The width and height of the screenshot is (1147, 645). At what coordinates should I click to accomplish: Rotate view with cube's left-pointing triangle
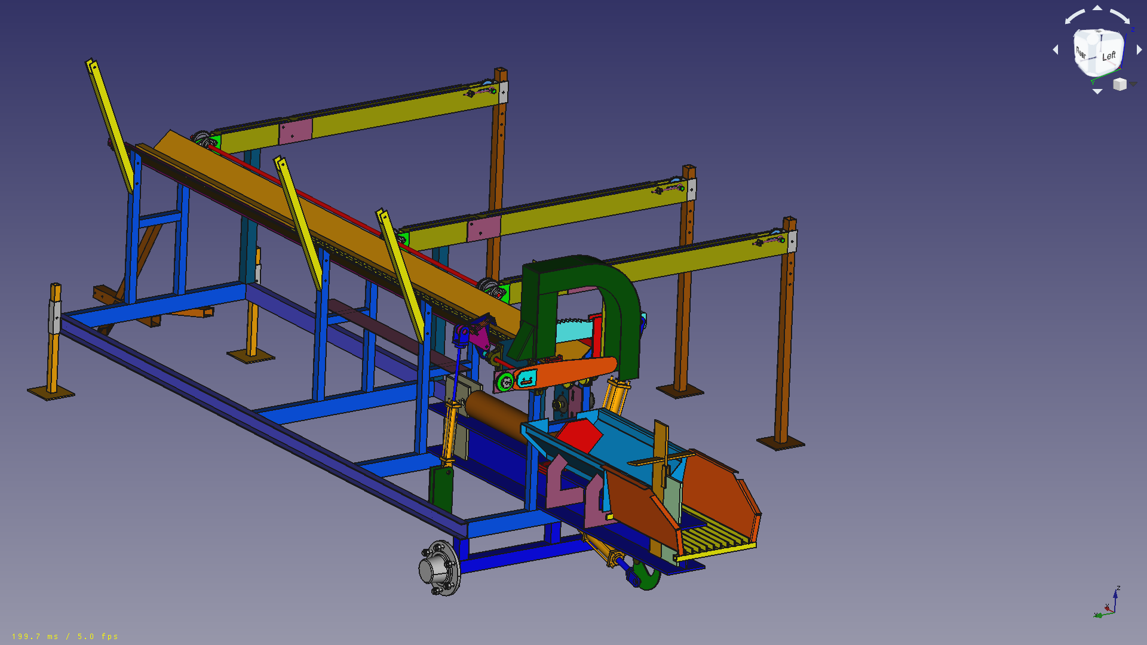(x=1056, y=50)
